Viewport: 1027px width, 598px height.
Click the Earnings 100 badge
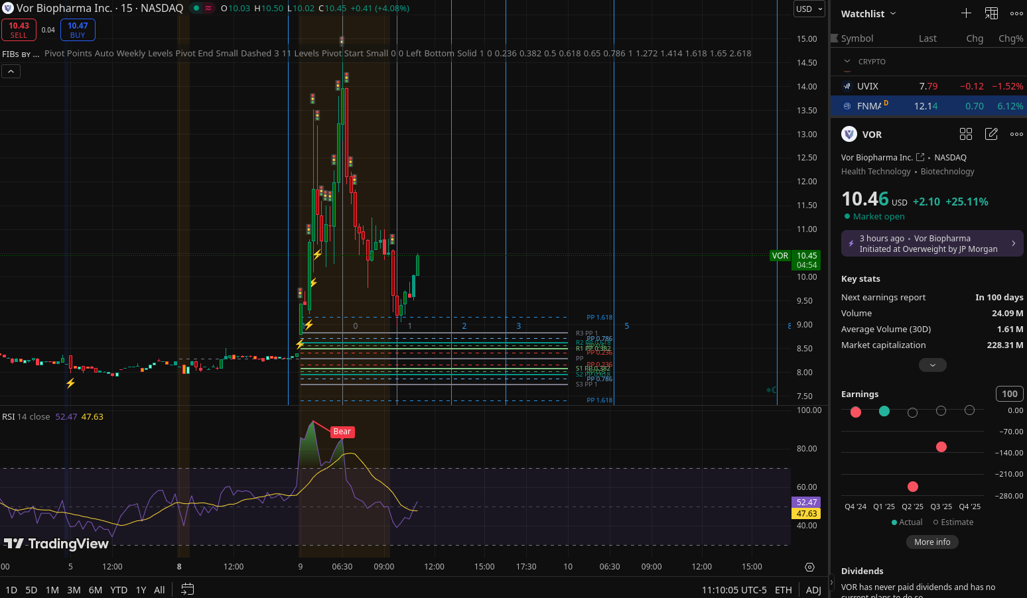[1010, 394]
